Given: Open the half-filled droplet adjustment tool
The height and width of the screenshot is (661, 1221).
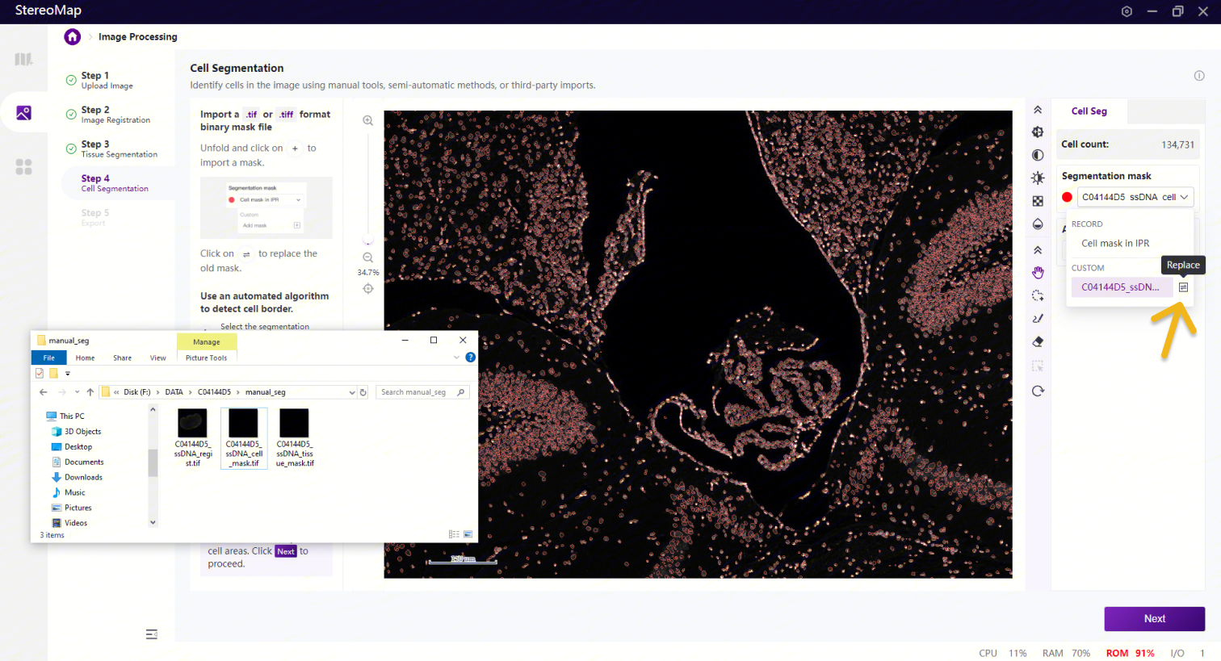Looking at the screenshot, I should coord(1038,224).
